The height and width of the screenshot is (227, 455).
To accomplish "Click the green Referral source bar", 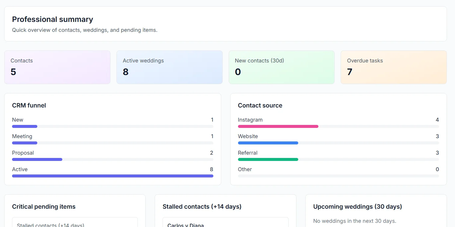I will click(x=268, y=159).
